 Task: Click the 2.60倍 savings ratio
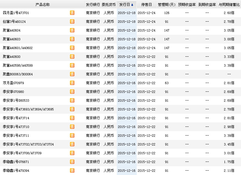(229, 13)
